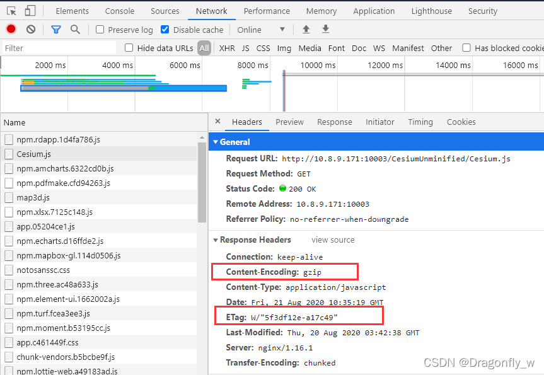
Task: Click the file icon beside Cesium.js
Action: tap(9, 154)
